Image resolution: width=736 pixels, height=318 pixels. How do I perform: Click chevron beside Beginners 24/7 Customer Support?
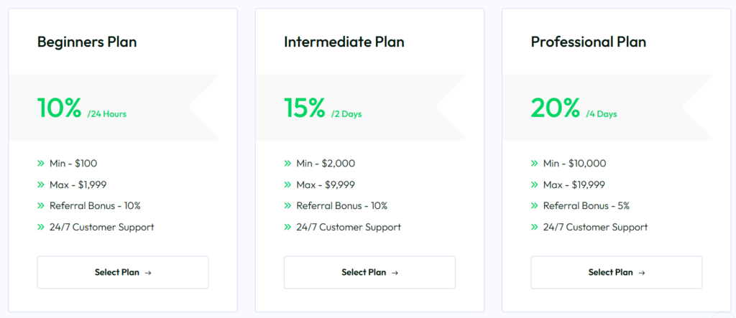(x=41, y=228)
